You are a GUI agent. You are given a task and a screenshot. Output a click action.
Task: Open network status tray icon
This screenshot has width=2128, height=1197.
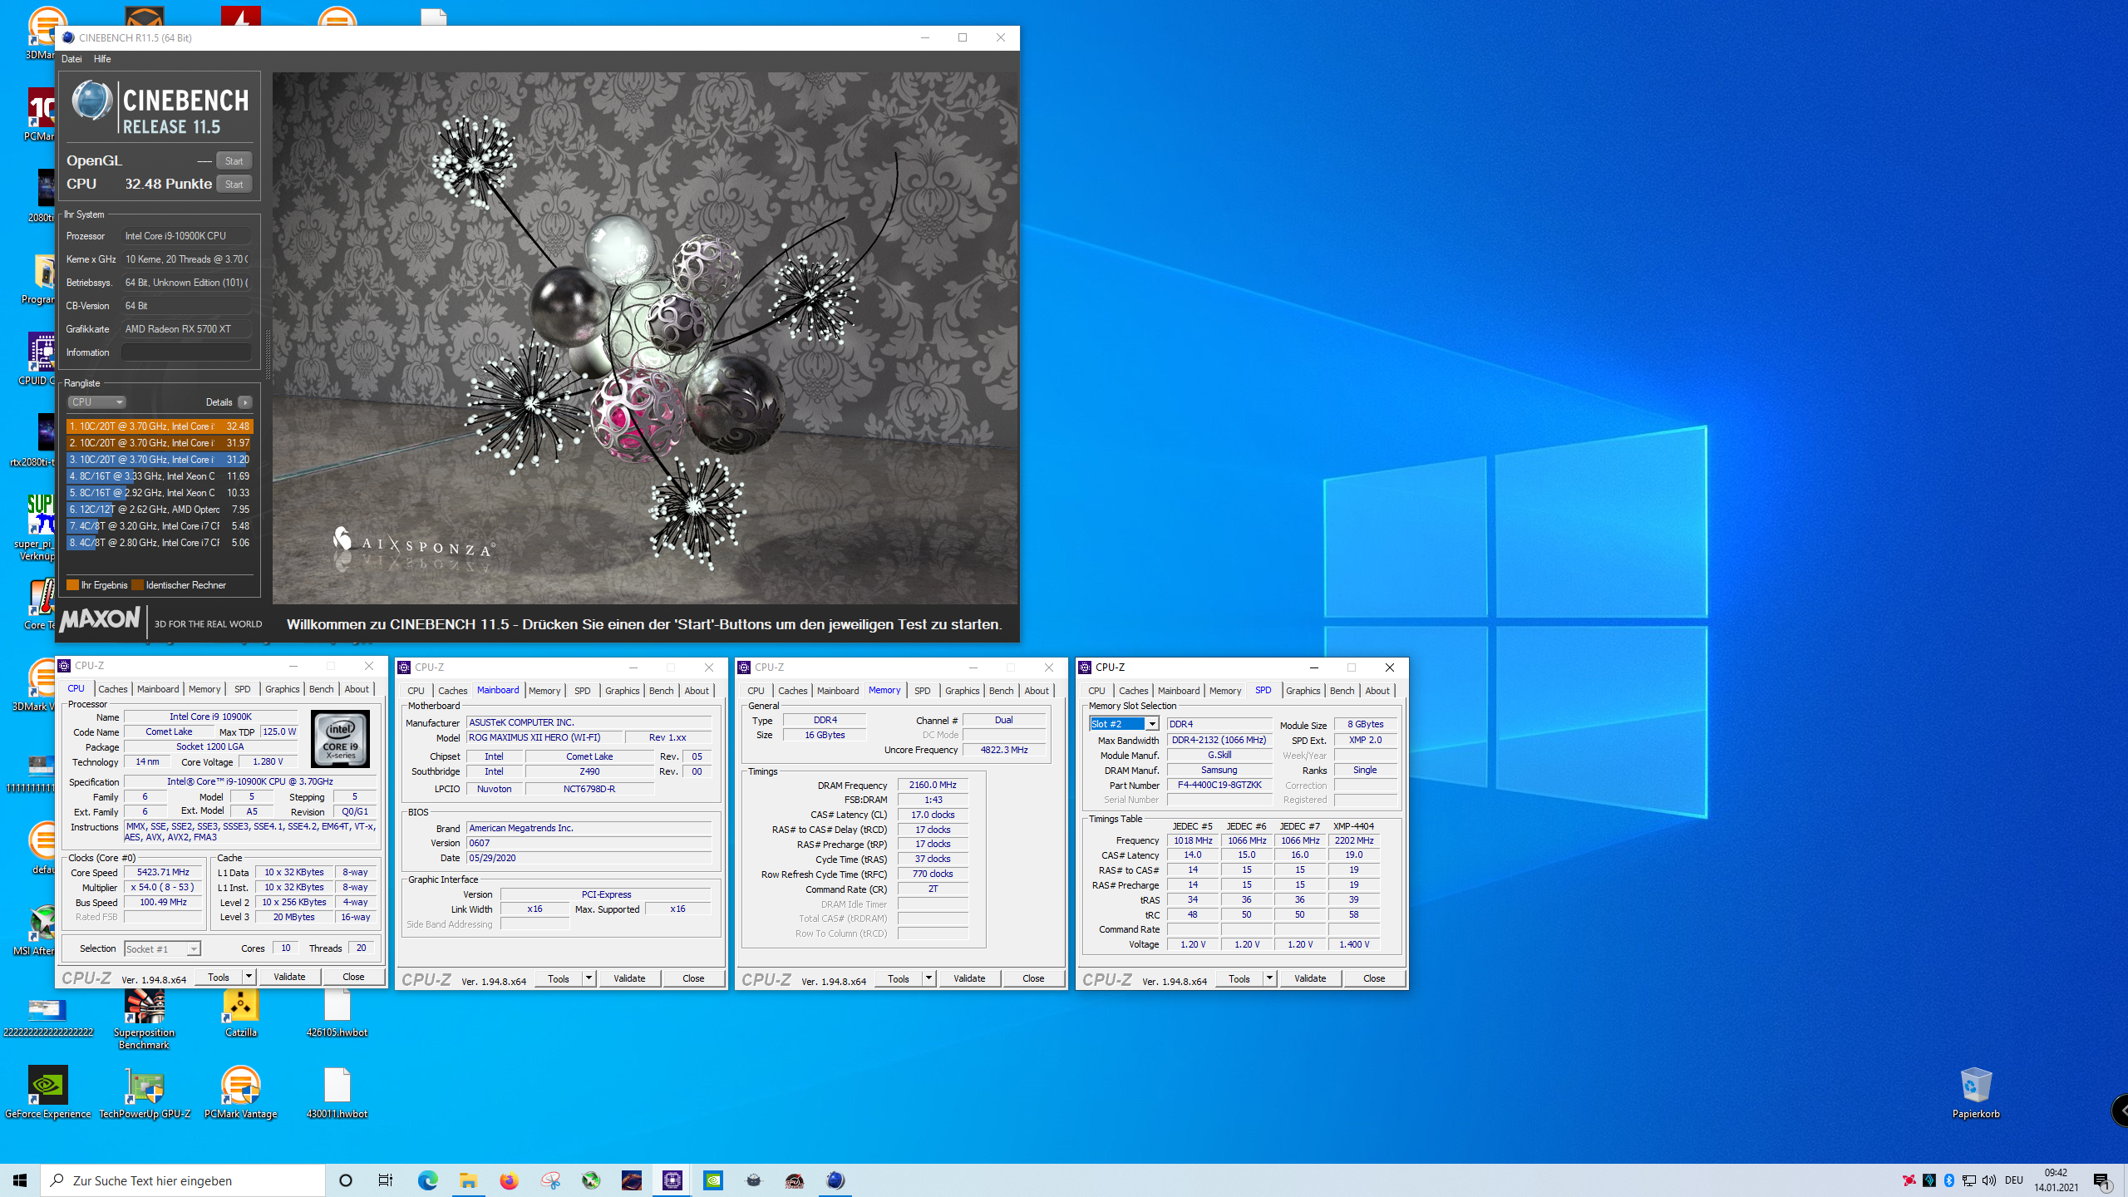click(1969, 1180)
